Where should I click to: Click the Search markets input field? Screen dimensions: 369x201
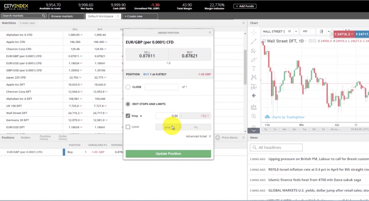tap(21, 16)
